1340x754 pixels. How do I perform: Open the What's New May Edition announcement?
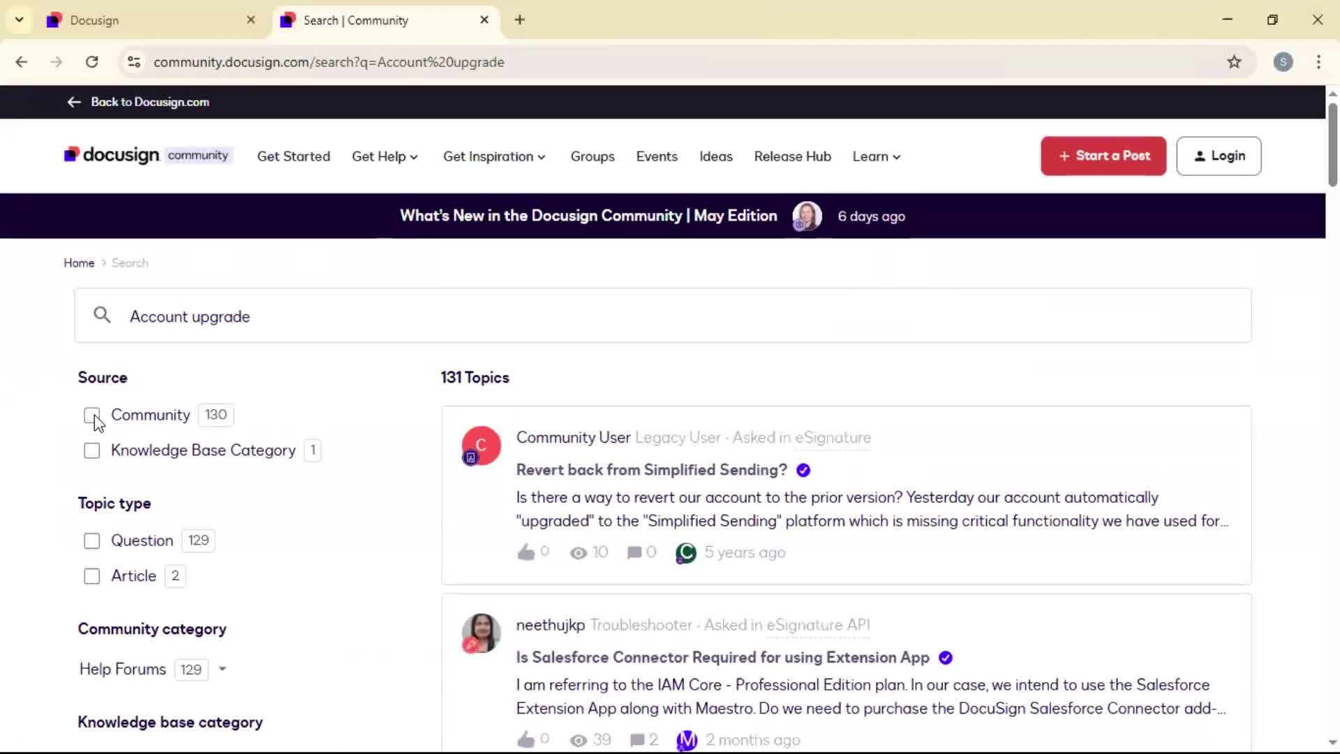[x=588, y=216]
